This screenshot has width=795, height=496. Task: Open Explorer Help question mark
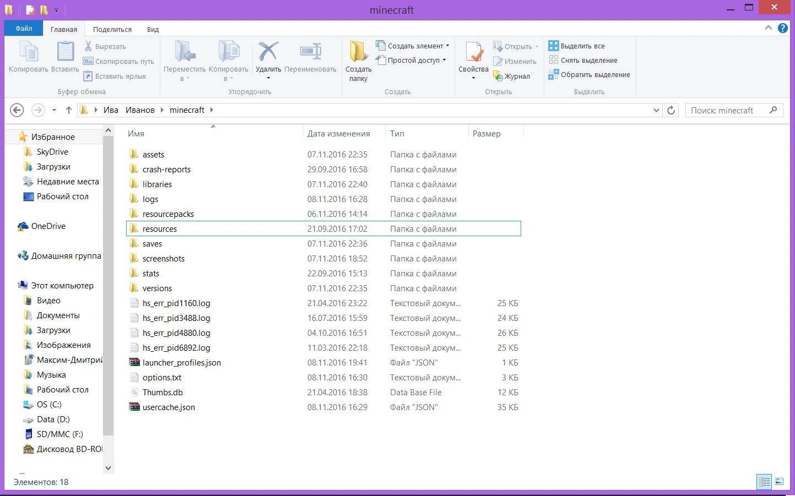pos(782,28)
